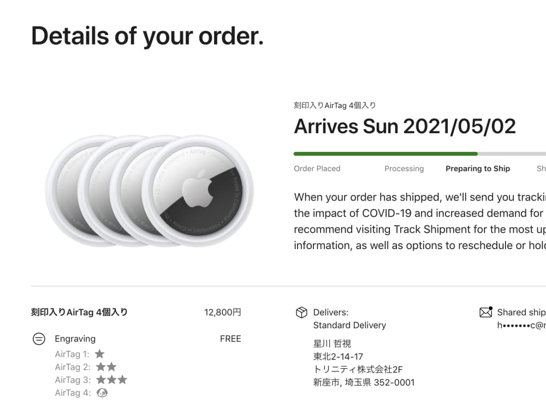Click the Engraving circle icon

[39, 339]
